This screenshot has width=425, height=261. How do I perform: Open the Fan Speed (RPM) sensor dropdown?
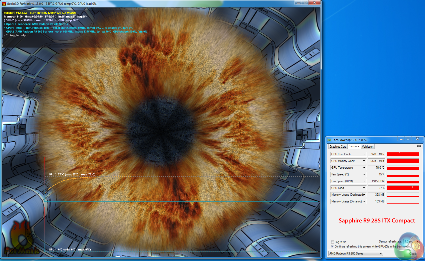click(x=364, y=181)
